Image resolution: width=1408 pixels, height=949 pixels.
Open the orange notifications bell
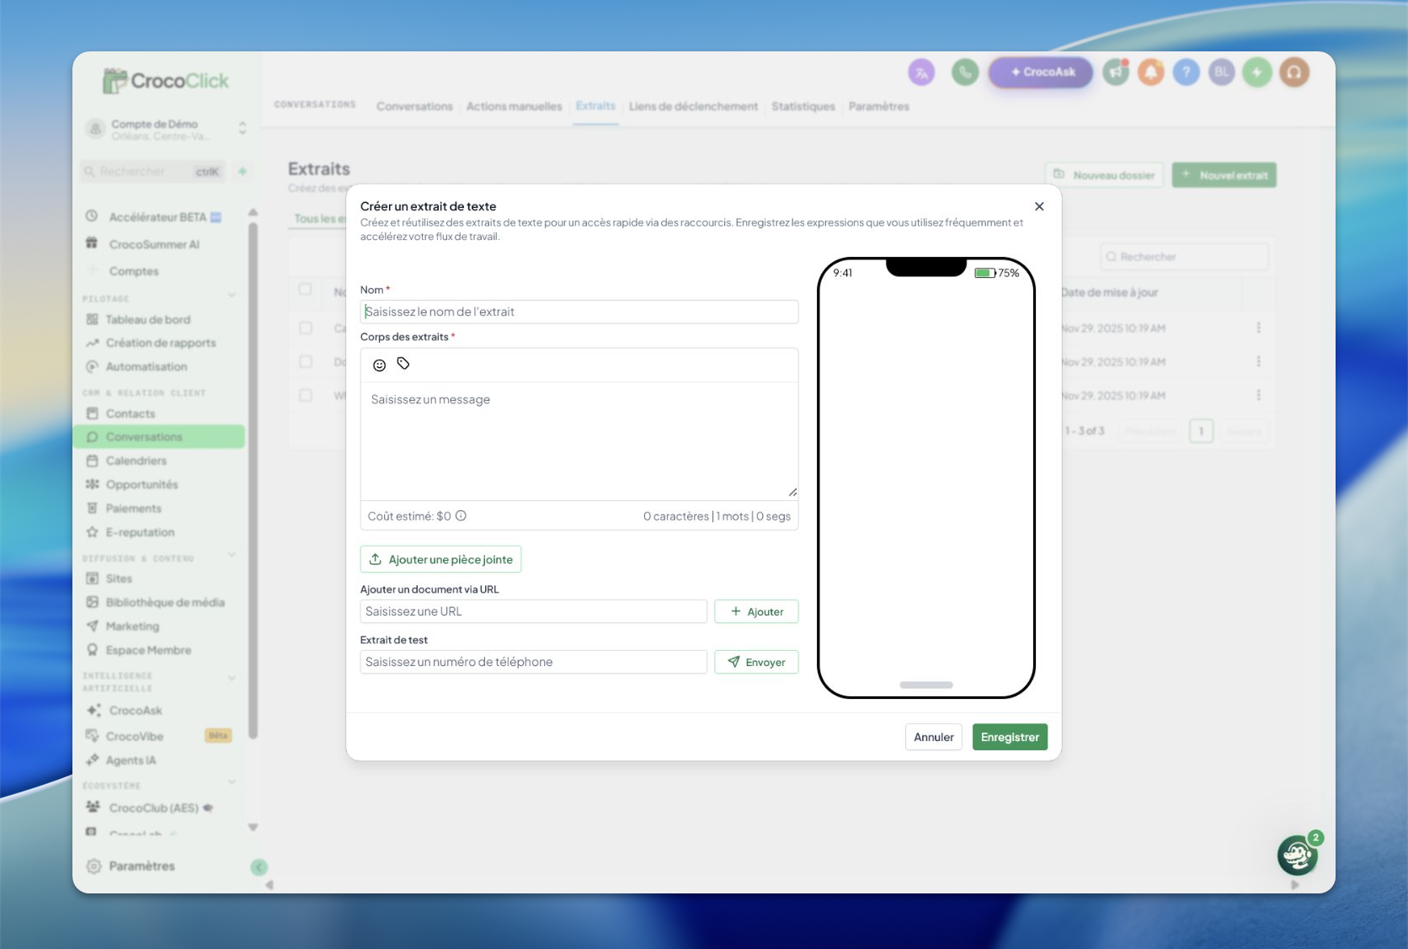pyautogui.click(x=1151, y=72)
